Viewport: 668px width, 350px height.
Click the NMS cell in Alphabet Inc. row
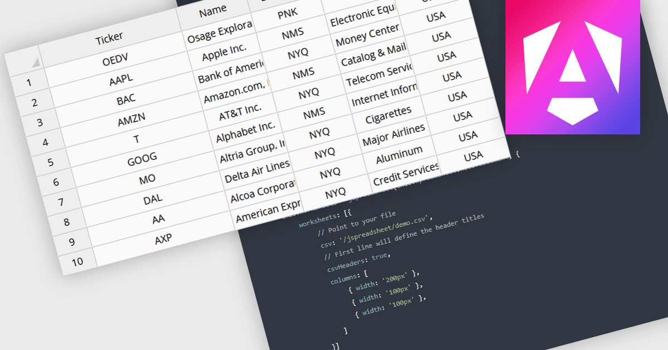tap(315, 113)
